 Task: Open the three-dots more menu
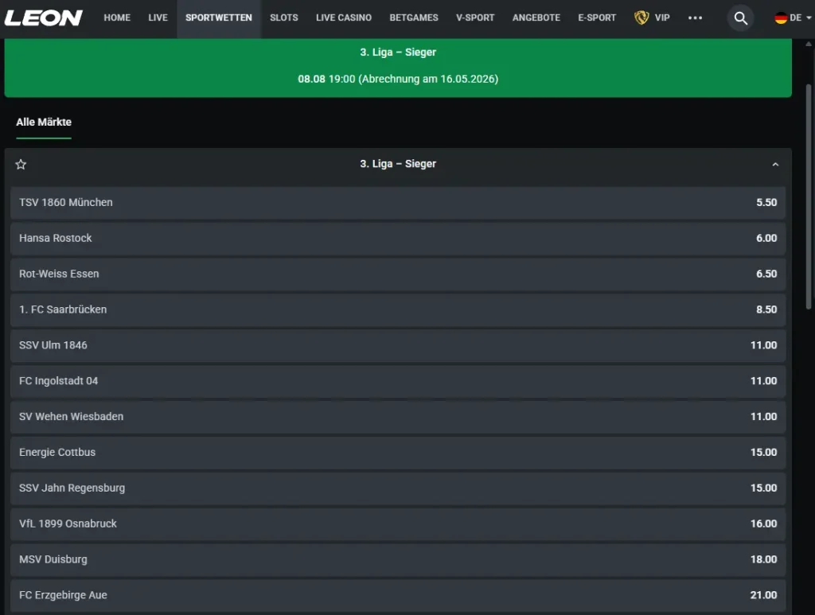pyautogui.click(x=695, y=18)
